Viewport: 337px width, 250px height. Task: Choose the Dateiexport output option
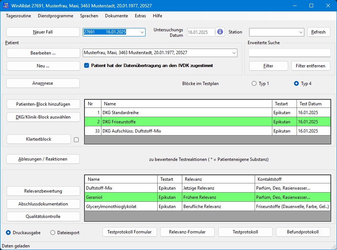(53, 233)
